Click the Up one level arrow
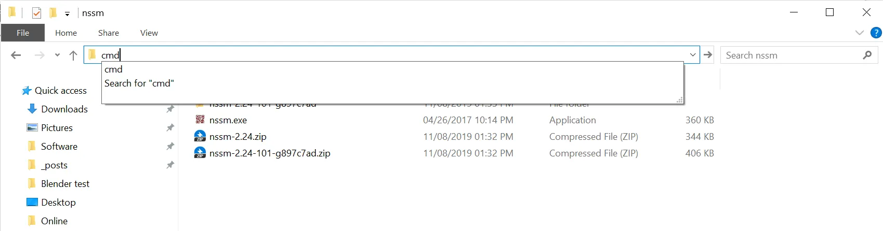The image size is (883, 231). [x=73, y=55]
